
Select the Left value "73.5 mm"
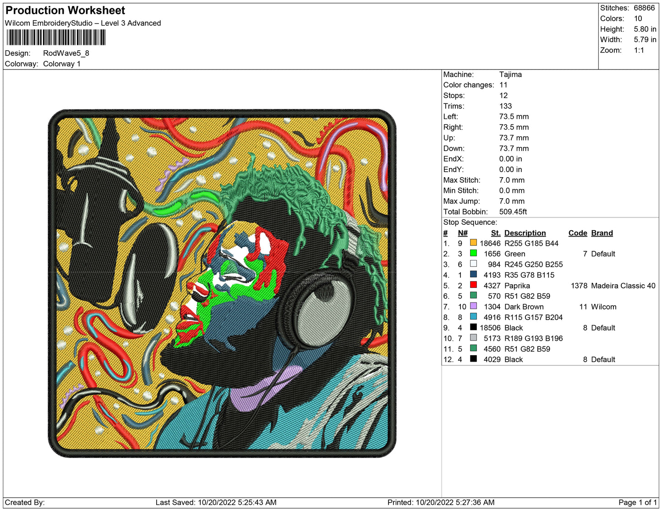514,117
